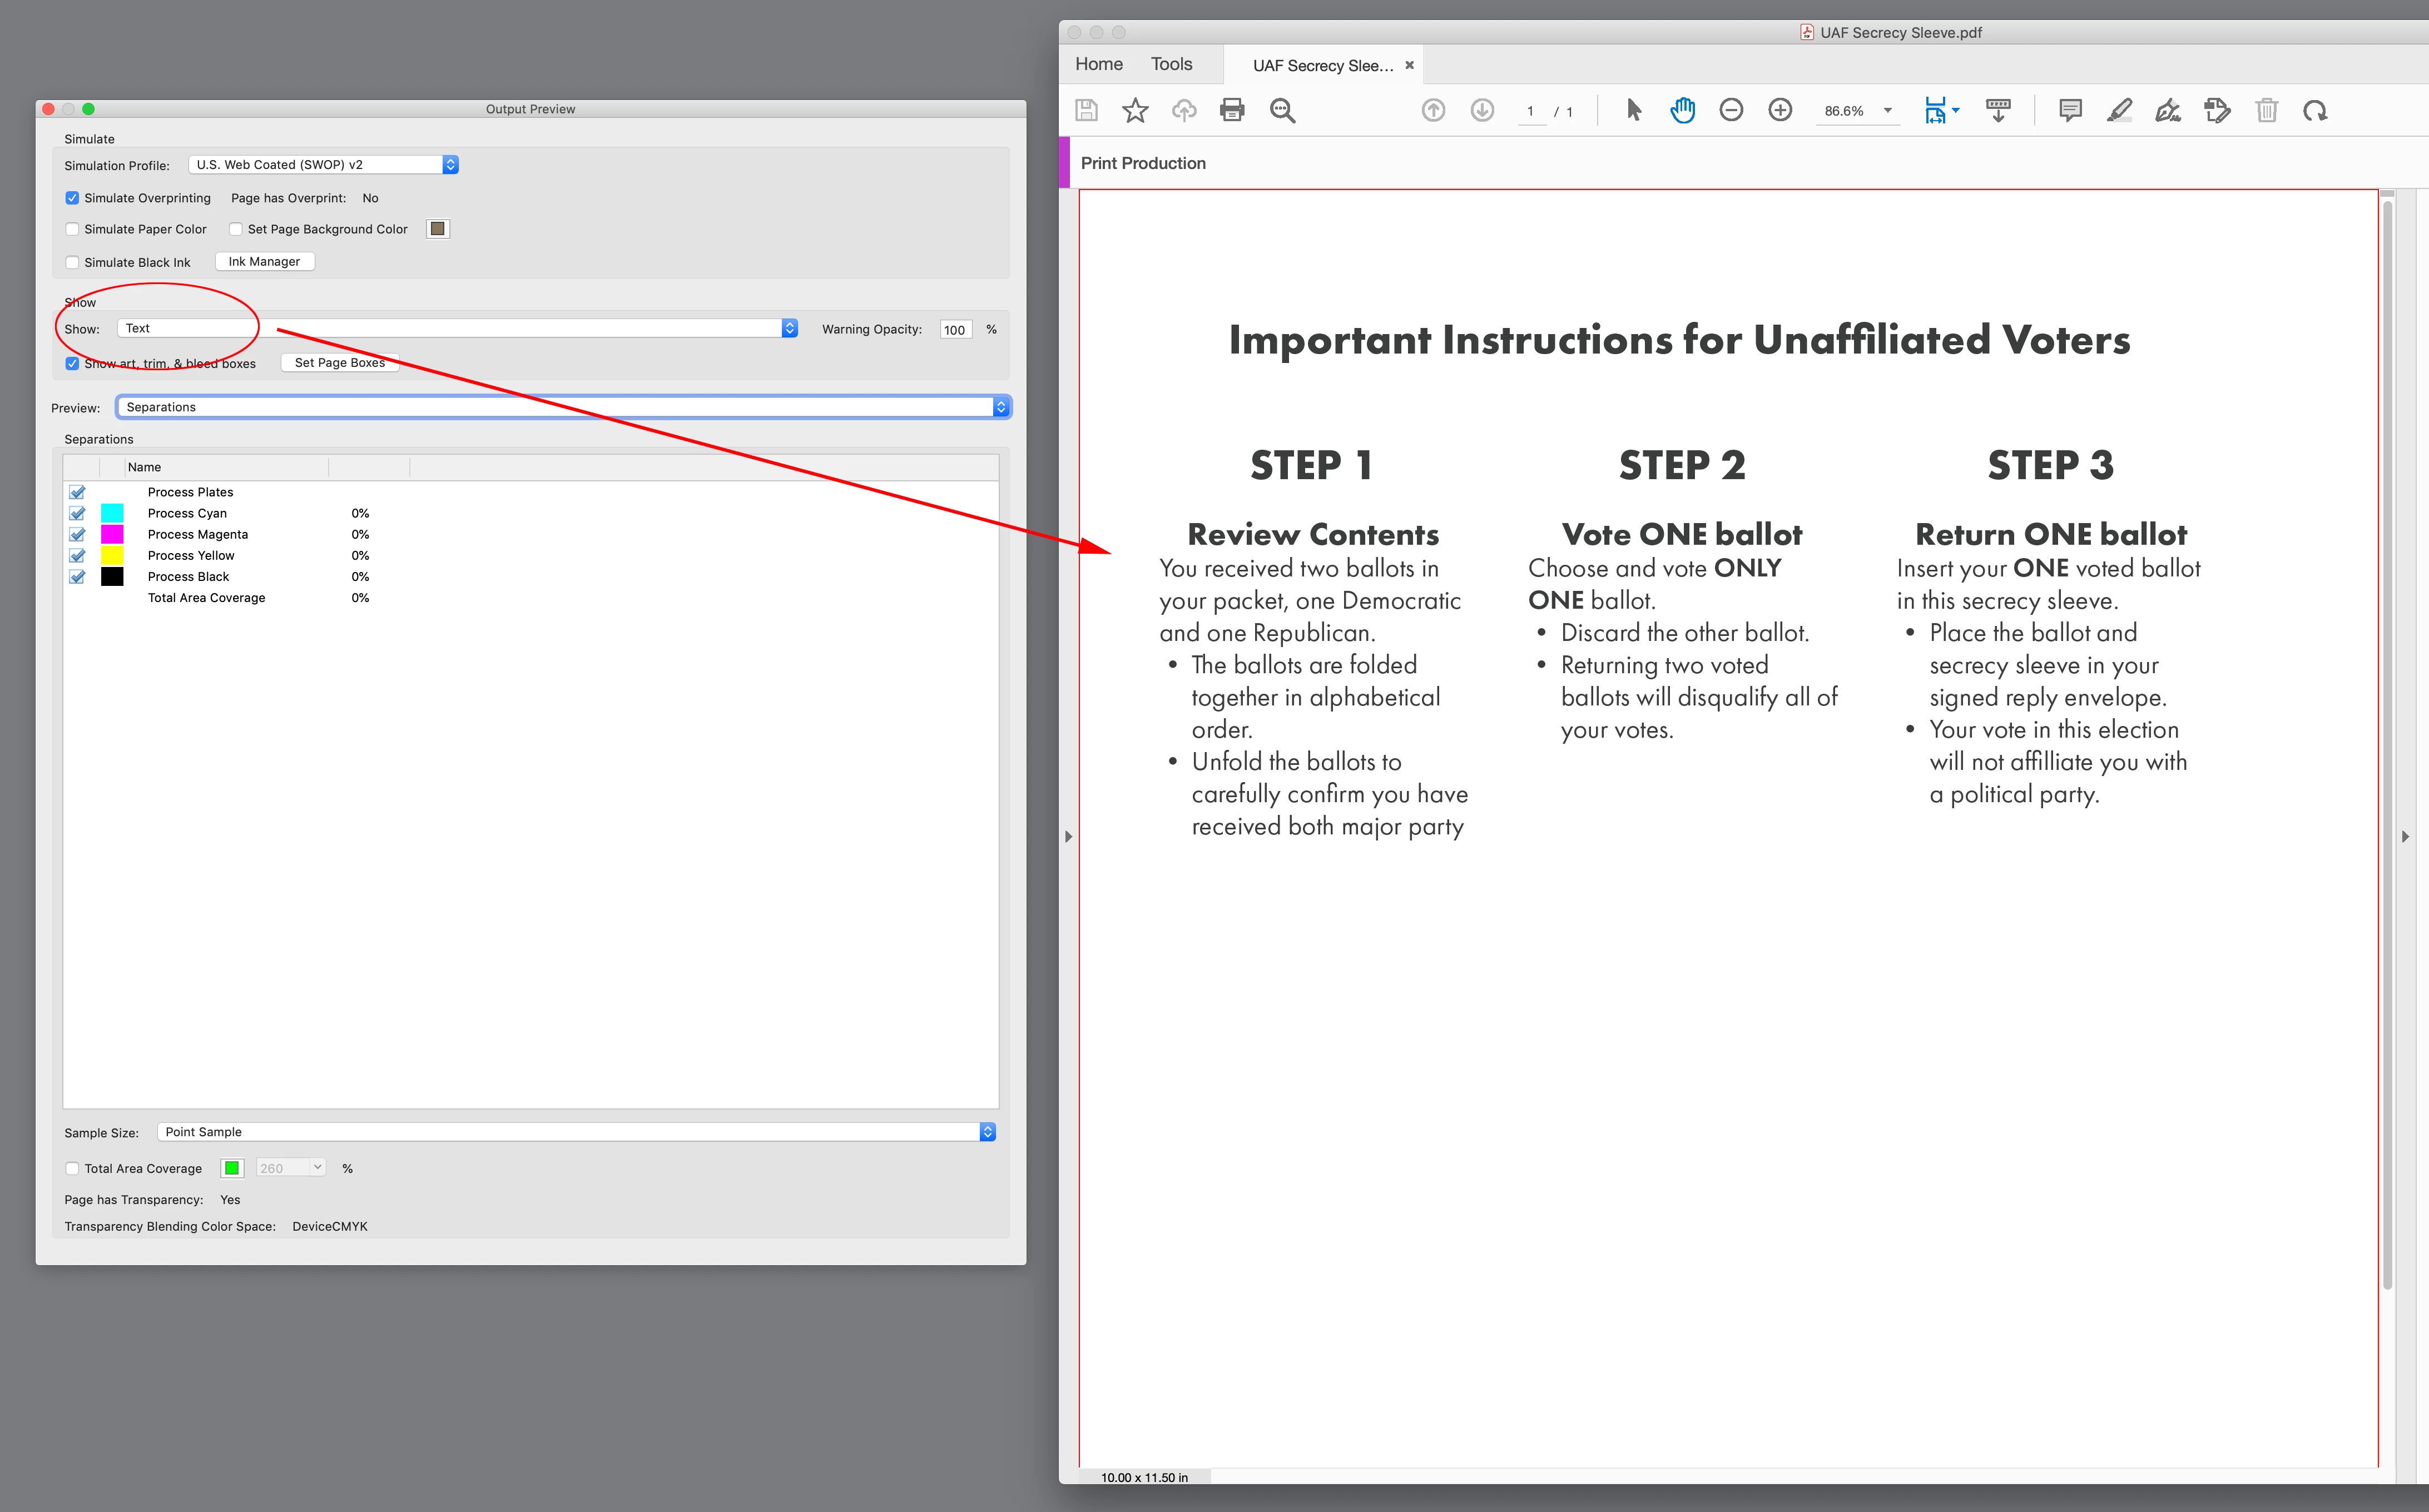The width and height of the screenshot is (2429, 1512).
Task: Open the Simulation Profile dropdown
Action: click(322, 165)
